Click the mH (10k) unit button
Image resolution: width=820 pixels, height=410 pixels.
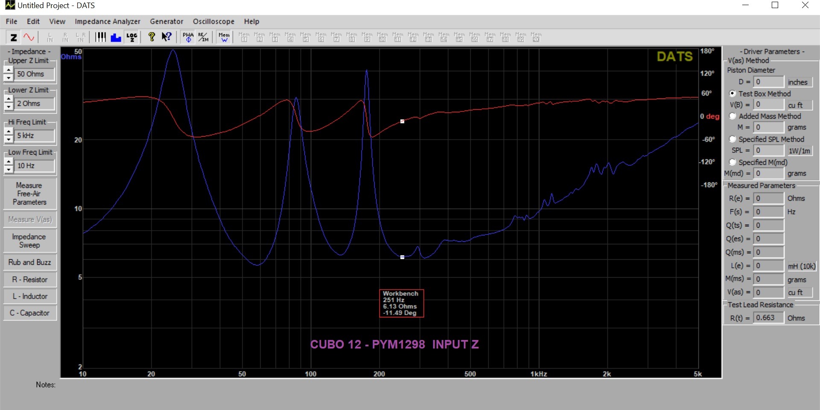point(802,266)
